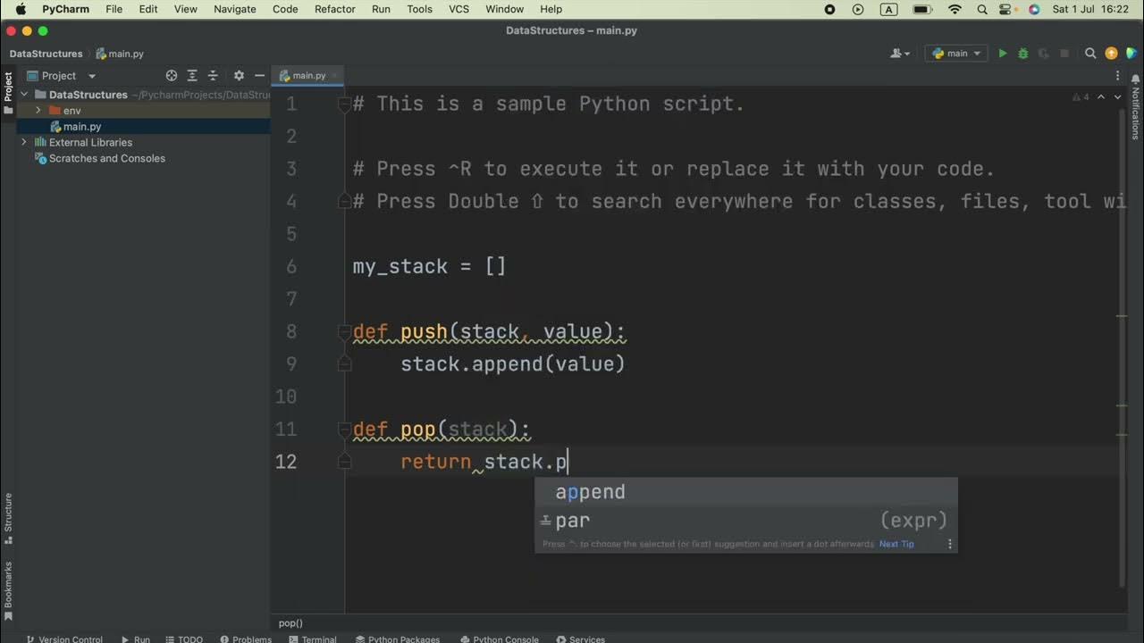Click the orange IDE updates icon
The image size is (1144, 643).
click(1111, 54)
